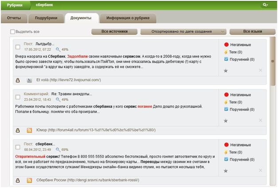Open post title сбербанк...
Image resolution: width=278 pixels, height=188 pixels.
pyautogui.click(x=45, y=144)
